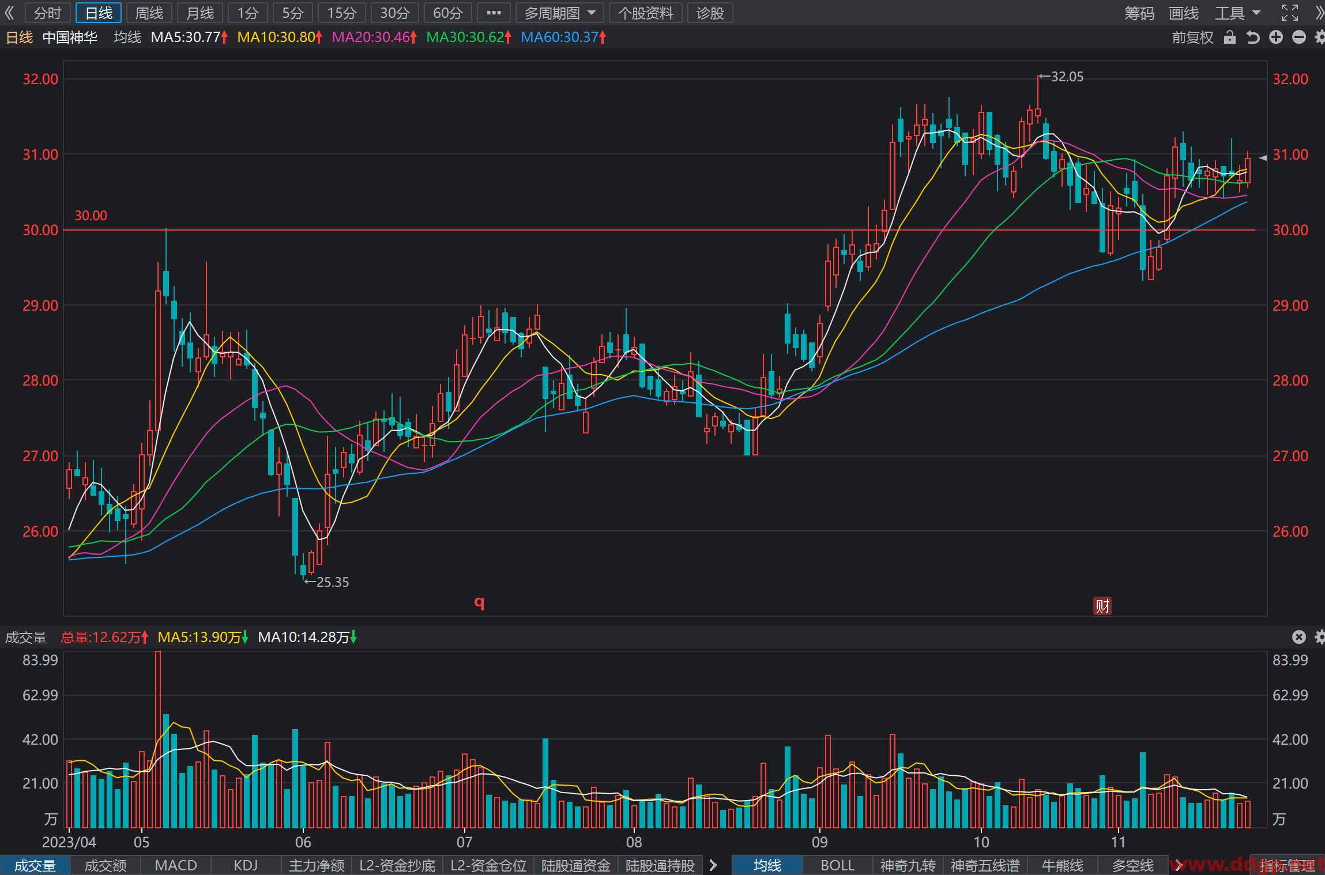Zoom out with the minus circle icon
This screenshot has width=1325, height=875.
click(x=1299, y=37)
